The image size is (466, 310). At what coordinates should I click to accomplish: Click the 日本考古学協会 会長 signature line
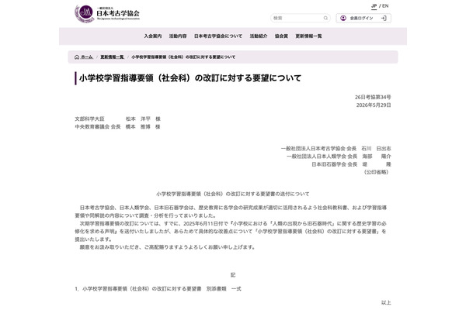[x=336, y=148]
